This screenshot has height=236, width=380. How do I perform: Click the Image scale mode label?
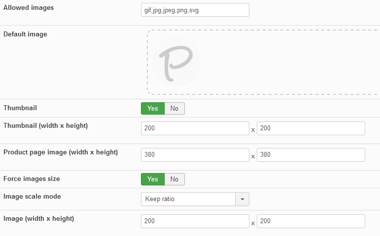click(x=32, y=196)
